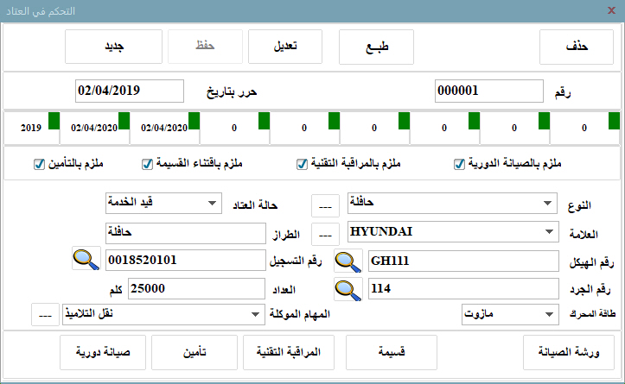Click the green indicator on 2019 cell
Viewport: 625px width, 384px height.
(x=54, y=119)
